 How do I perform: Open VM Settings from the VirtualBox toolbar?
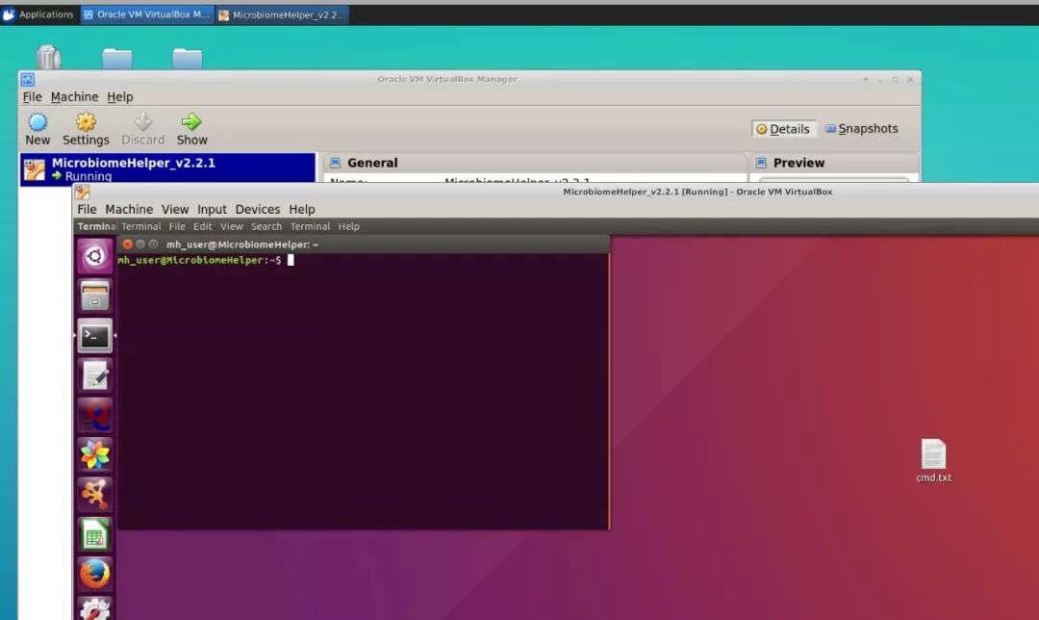[x=85, y=126]
